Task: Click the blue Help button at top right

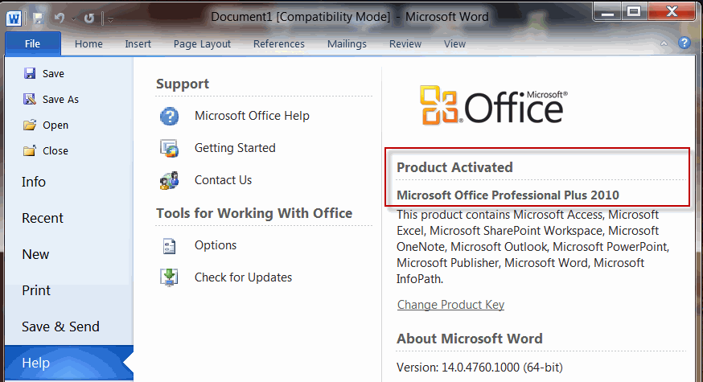Action: [x=684, y=43]
